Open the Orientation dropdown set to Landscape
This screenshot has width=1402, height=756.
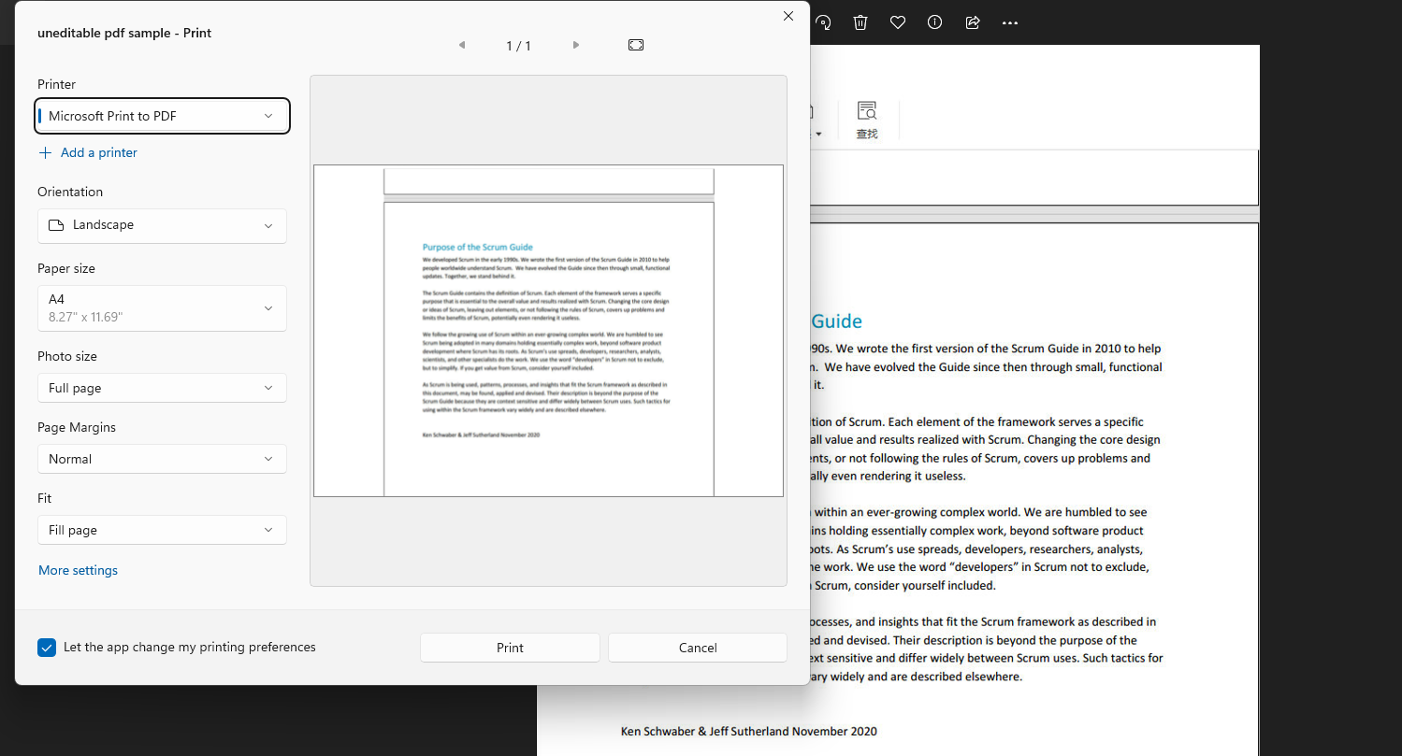(x=162, y=225)
